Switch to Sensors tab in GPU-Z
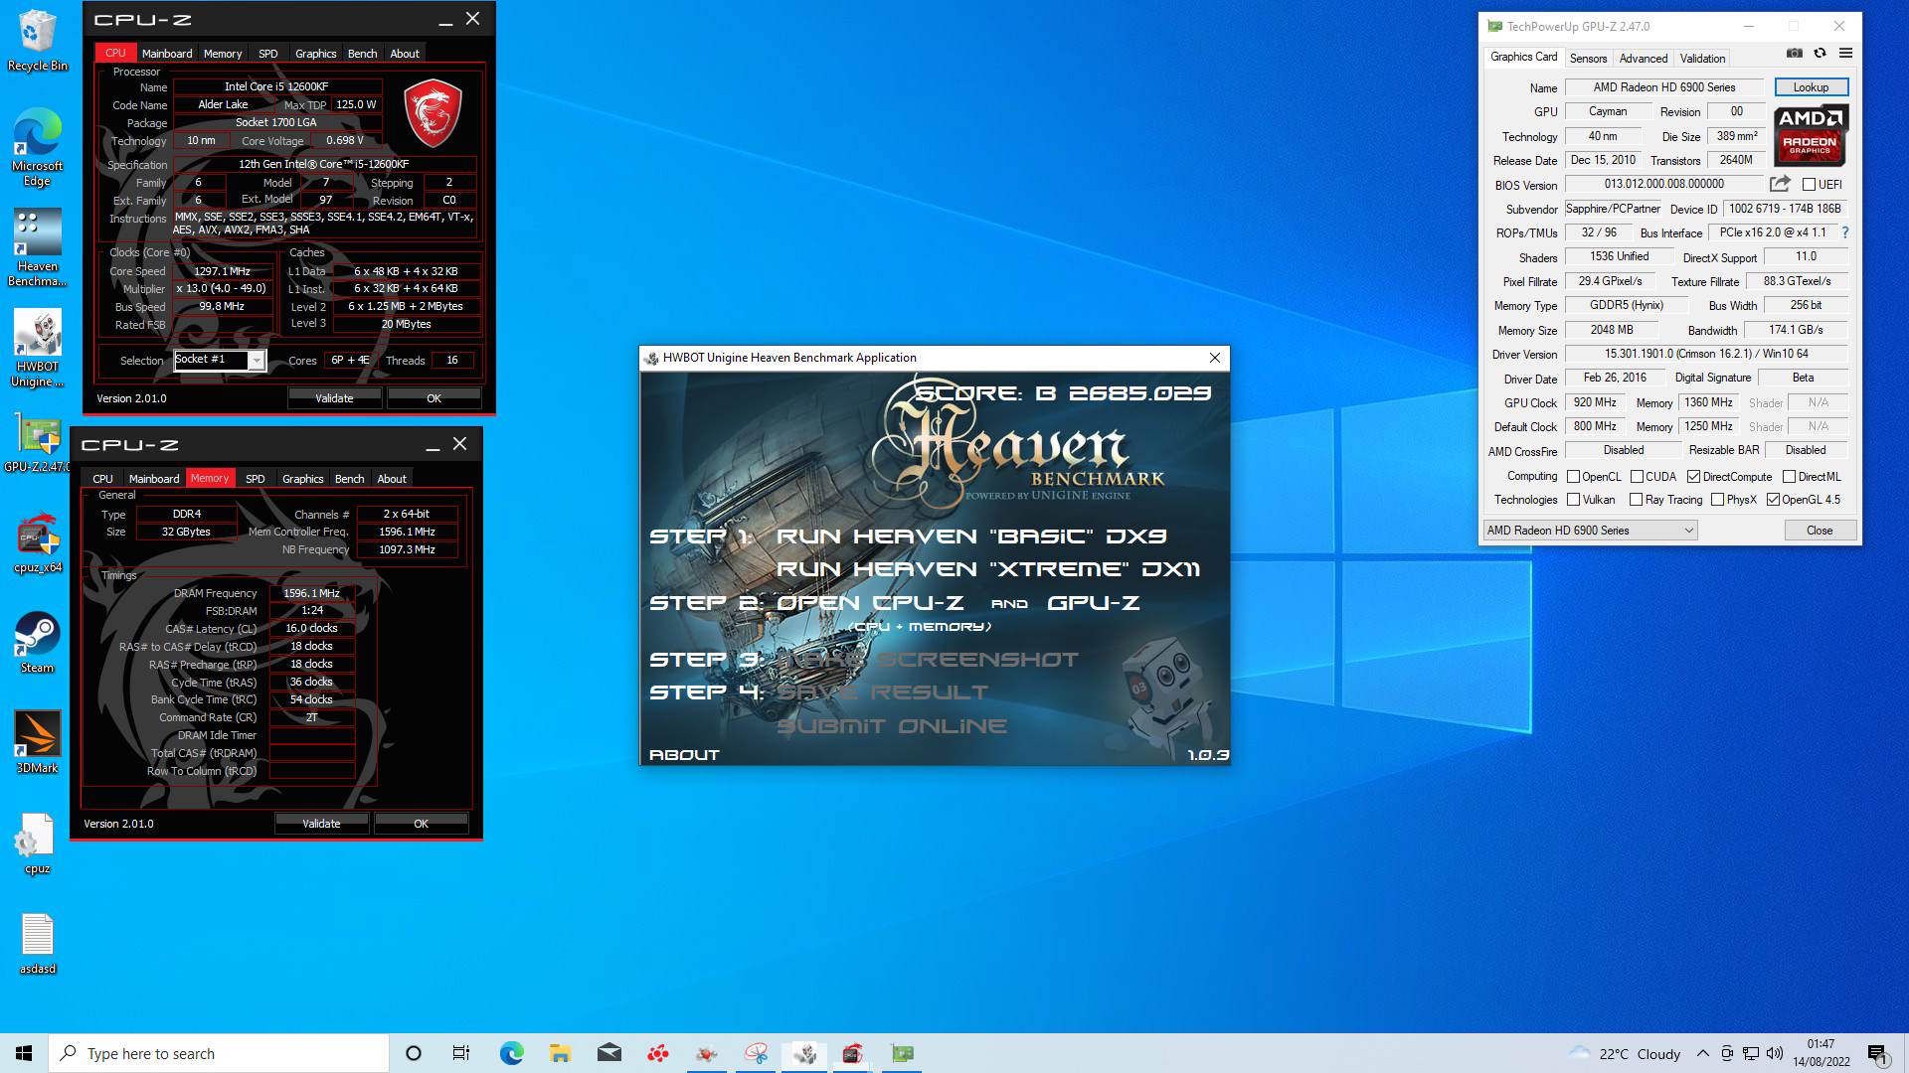This screenshot has height=1073, width=1909. pyautogui.click(x=1588, y=59)
